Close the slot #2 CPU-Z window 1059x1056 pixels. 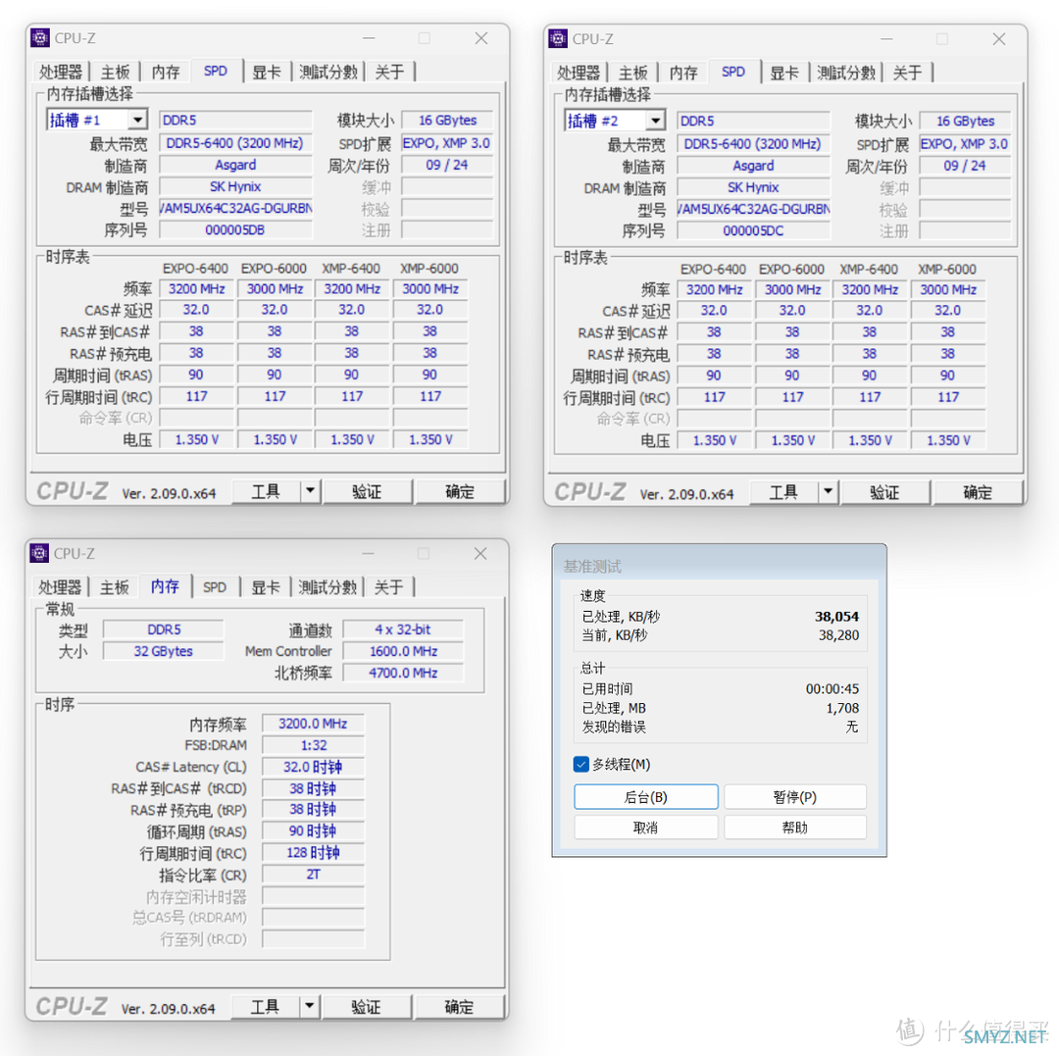[999, 39]
